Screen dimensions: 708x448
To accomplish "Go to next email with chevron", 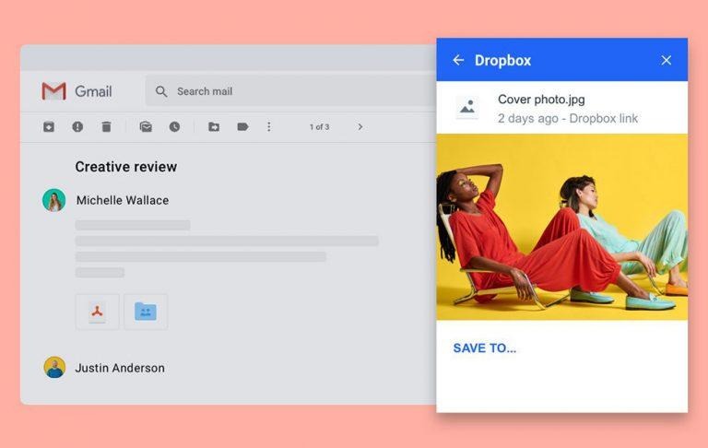I will pos(360,127).
